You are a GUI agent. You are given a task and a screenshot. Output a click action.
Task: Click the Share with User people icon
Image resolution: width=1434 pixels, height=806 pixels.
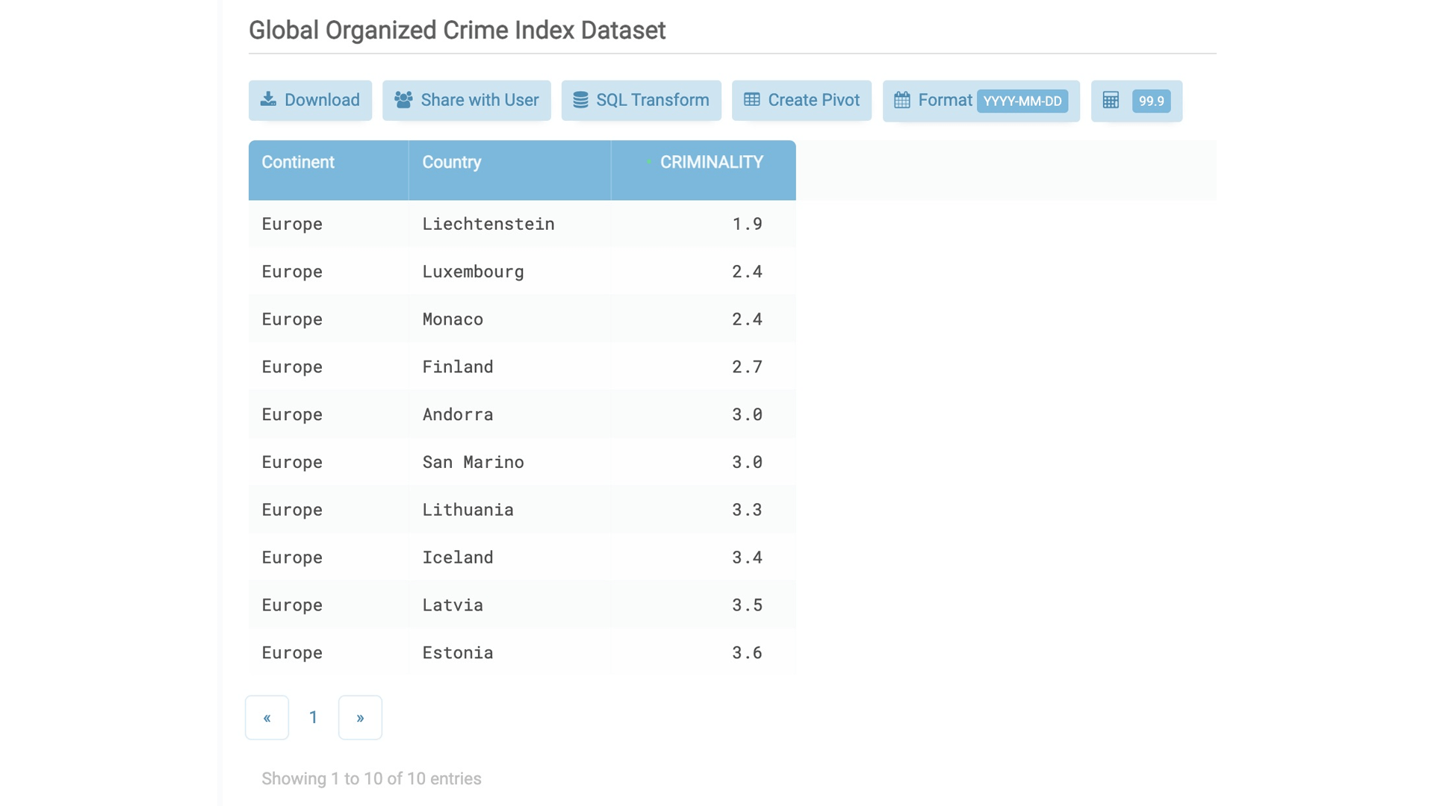tap(403, 99)
